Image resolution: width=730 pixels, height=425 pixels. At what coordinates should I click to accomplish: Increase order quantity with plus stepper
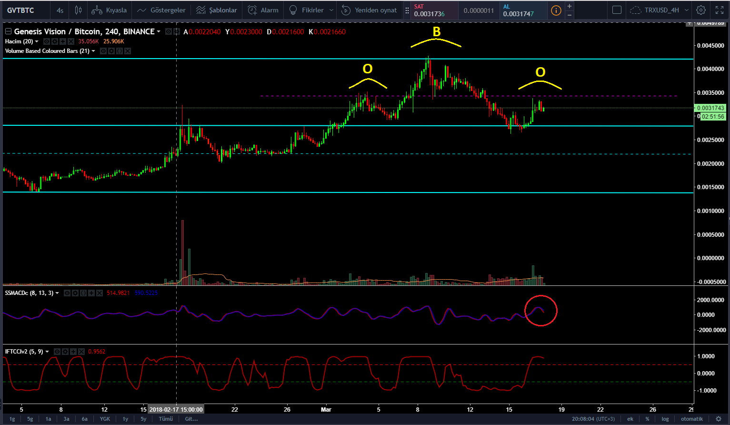click(x=569, y=6)
